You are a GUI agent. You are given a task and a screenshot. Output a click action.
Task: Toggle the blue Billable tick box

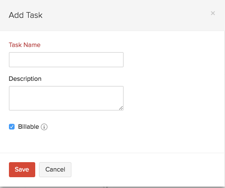[x=12, y=127]
